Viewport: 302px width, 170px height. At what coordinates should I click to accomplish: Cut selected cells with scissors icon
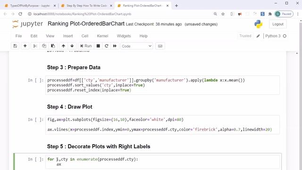[x=35, y=46]
